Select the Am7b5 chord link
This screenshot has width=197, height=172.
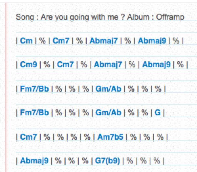click(110, 137)
